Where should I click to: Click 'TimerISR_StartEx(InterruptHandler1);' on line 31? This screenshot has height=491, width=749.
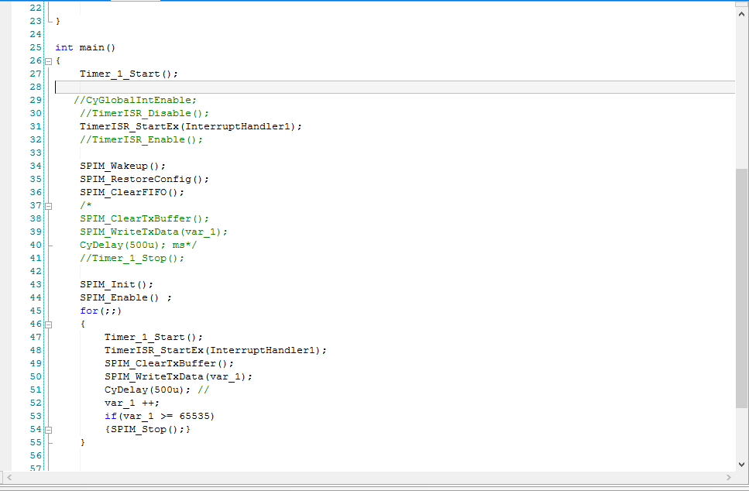click(191, 126)
